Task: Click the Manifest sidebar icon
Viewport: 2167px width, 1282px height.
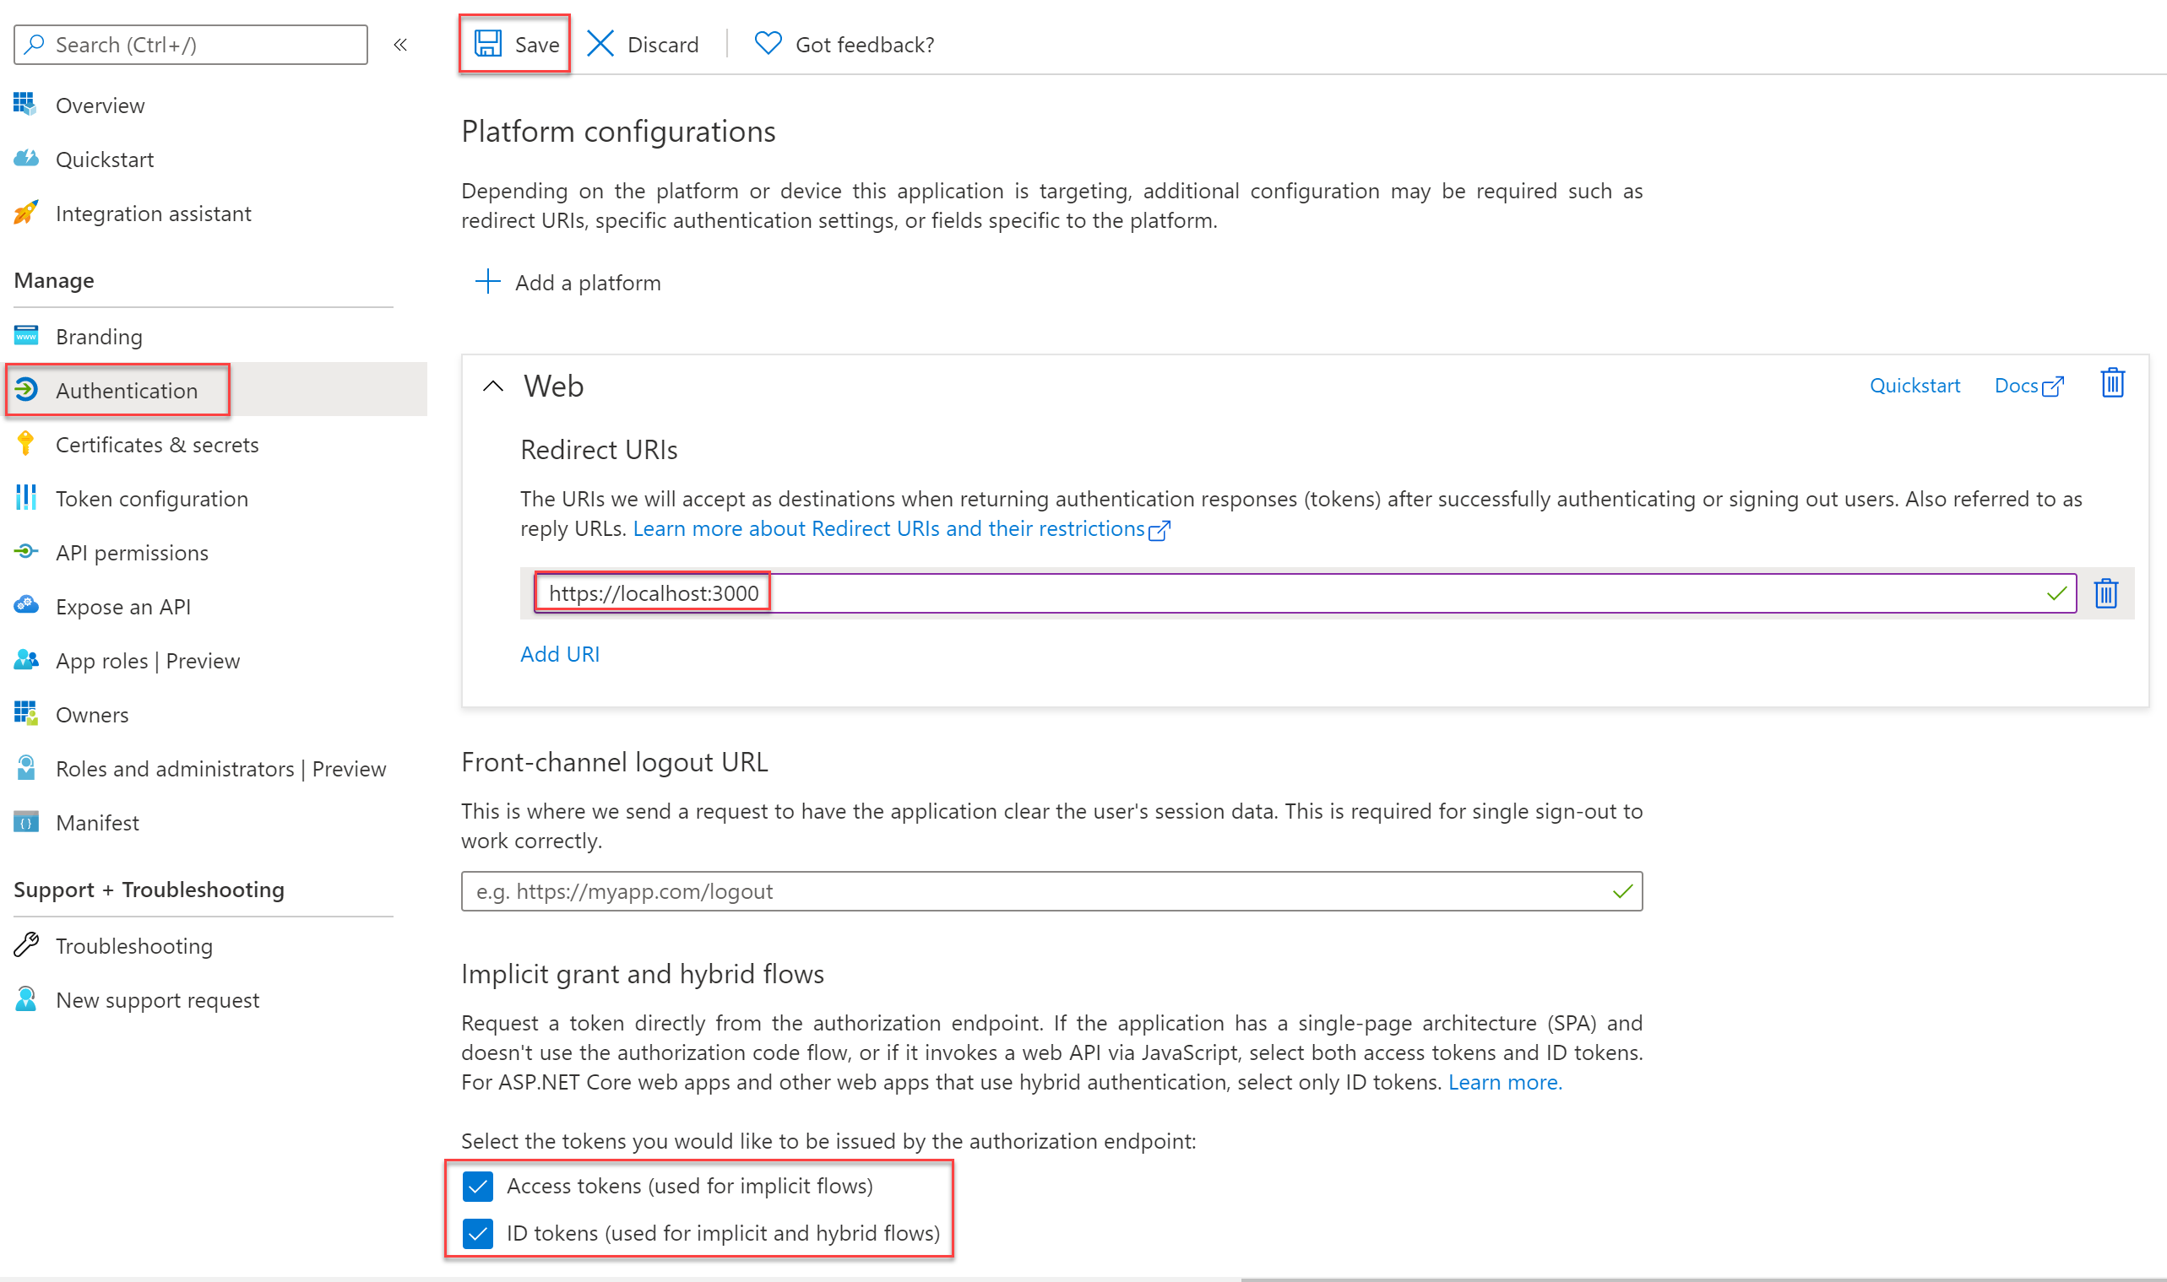Action: (x=26, y=823)
